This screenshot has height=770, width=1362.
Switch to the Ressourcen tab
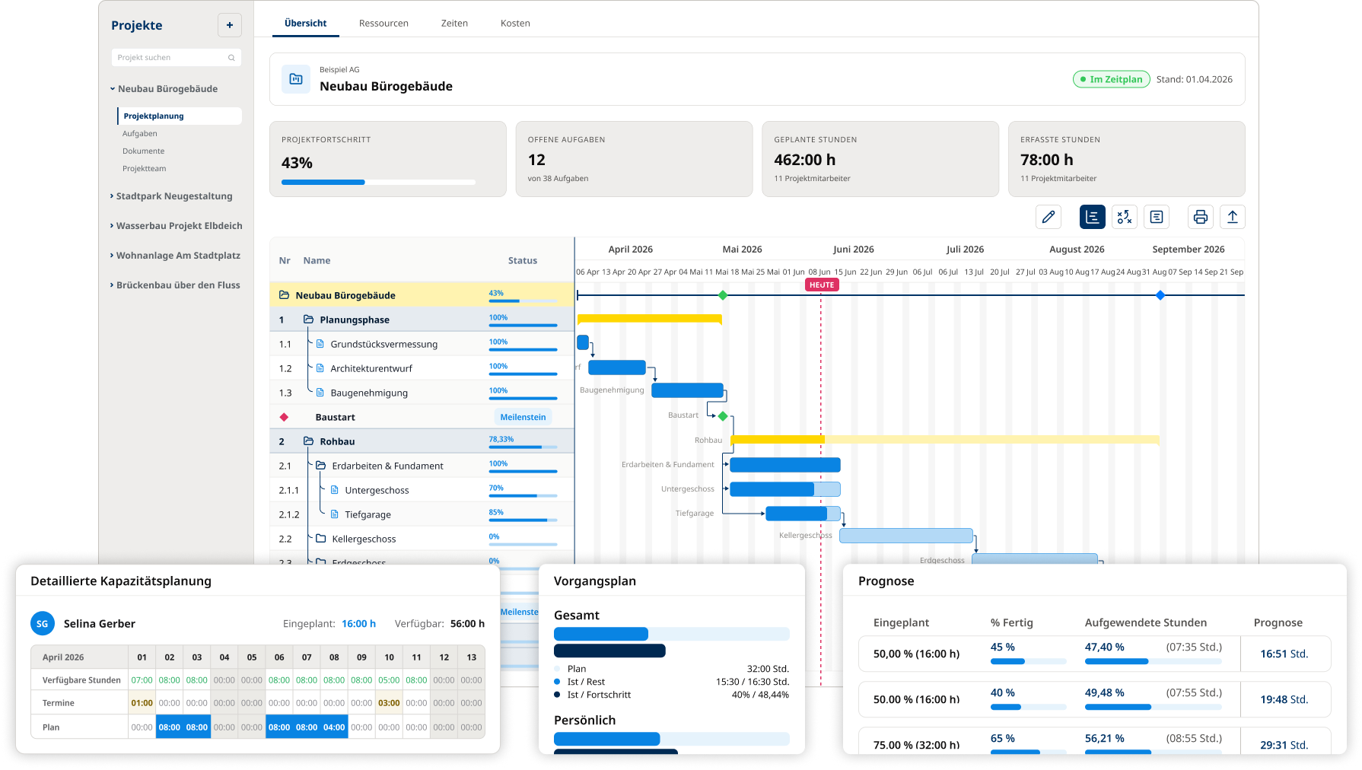pyautogui.click(x=383, y=24)
